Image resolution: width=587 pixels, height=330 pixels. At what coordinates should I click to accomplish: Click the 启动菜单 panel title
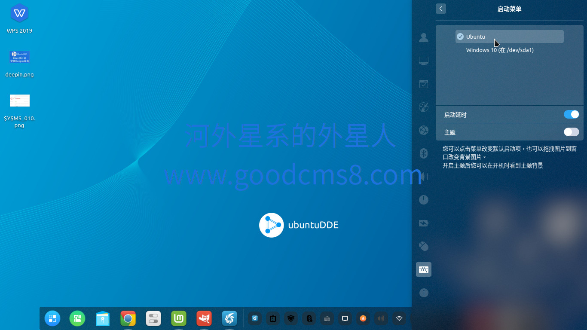(509, 9)
